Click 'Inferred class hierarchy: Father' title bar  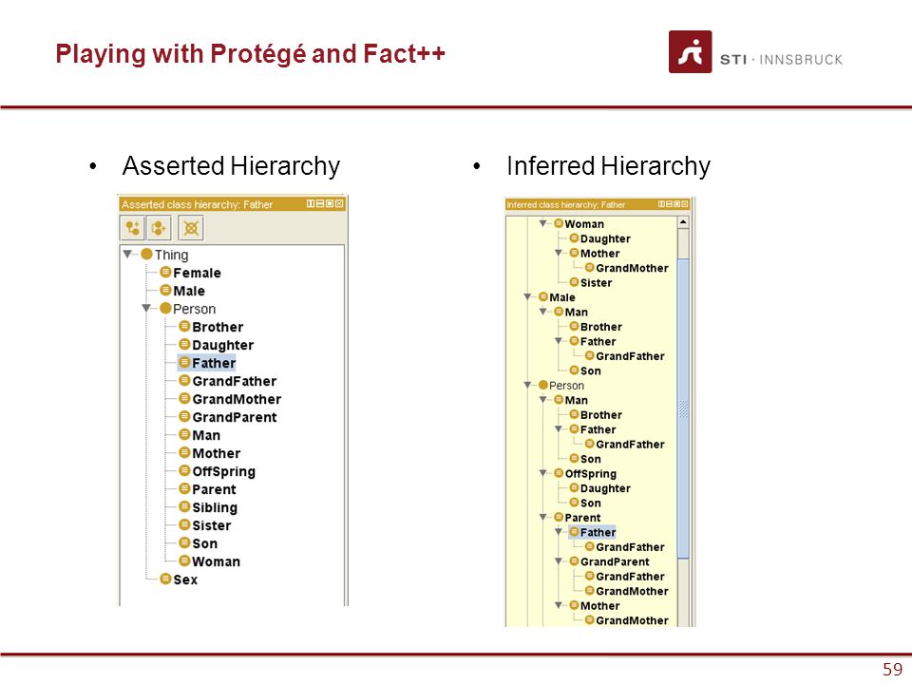pyautogui.click(x=598, y=204)
